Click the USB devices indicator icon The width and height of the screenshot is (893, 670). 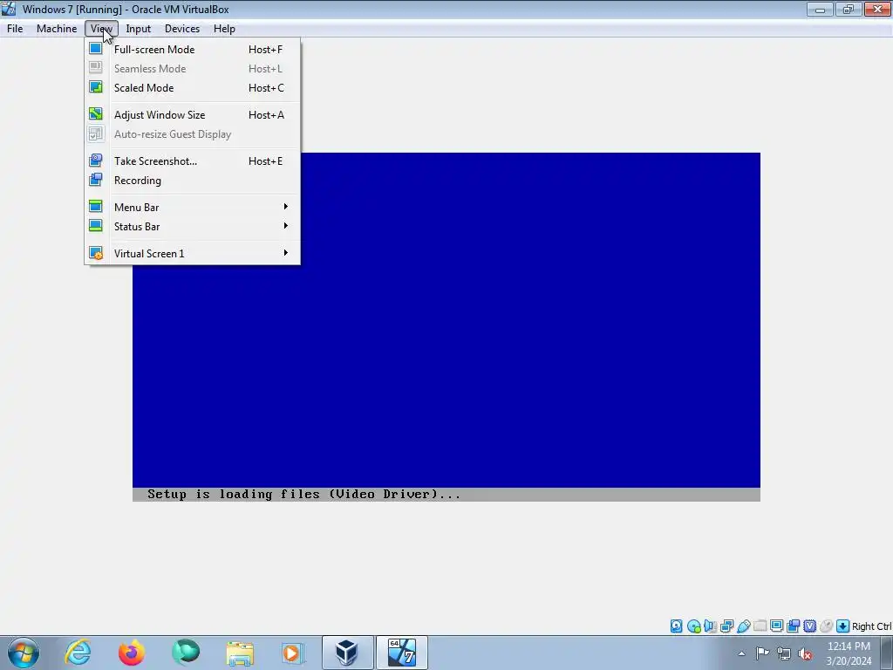(x=743, y=626)
